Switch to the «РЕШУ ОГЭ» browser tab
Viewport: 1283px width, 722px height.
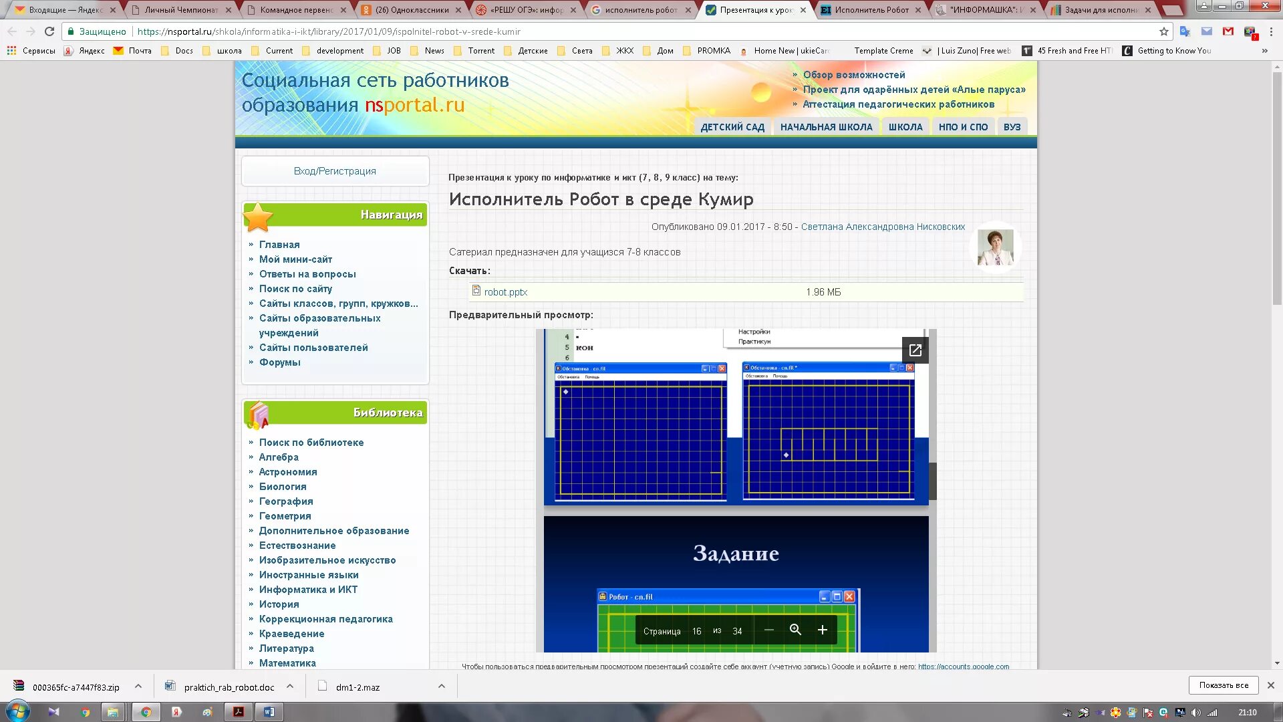click(x=525, y=10)
